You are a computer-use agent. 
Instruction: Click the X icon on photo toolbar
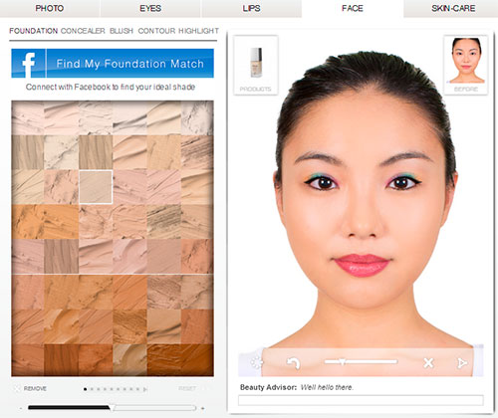coord(428,362)
